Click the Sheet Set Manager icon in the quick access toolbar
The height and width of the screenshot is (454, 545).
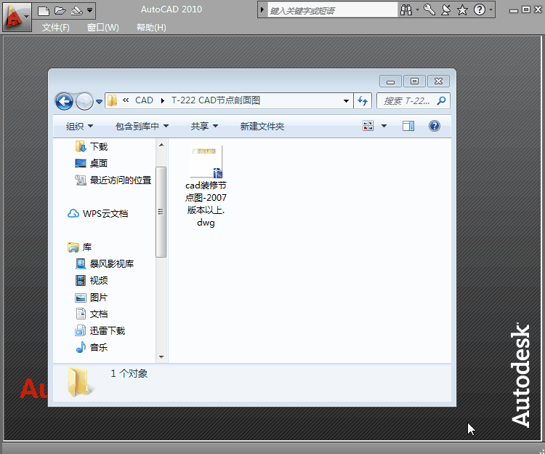tap(76, 11)
